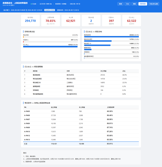Select the A-PA12 row label

[x=27, y=136]
